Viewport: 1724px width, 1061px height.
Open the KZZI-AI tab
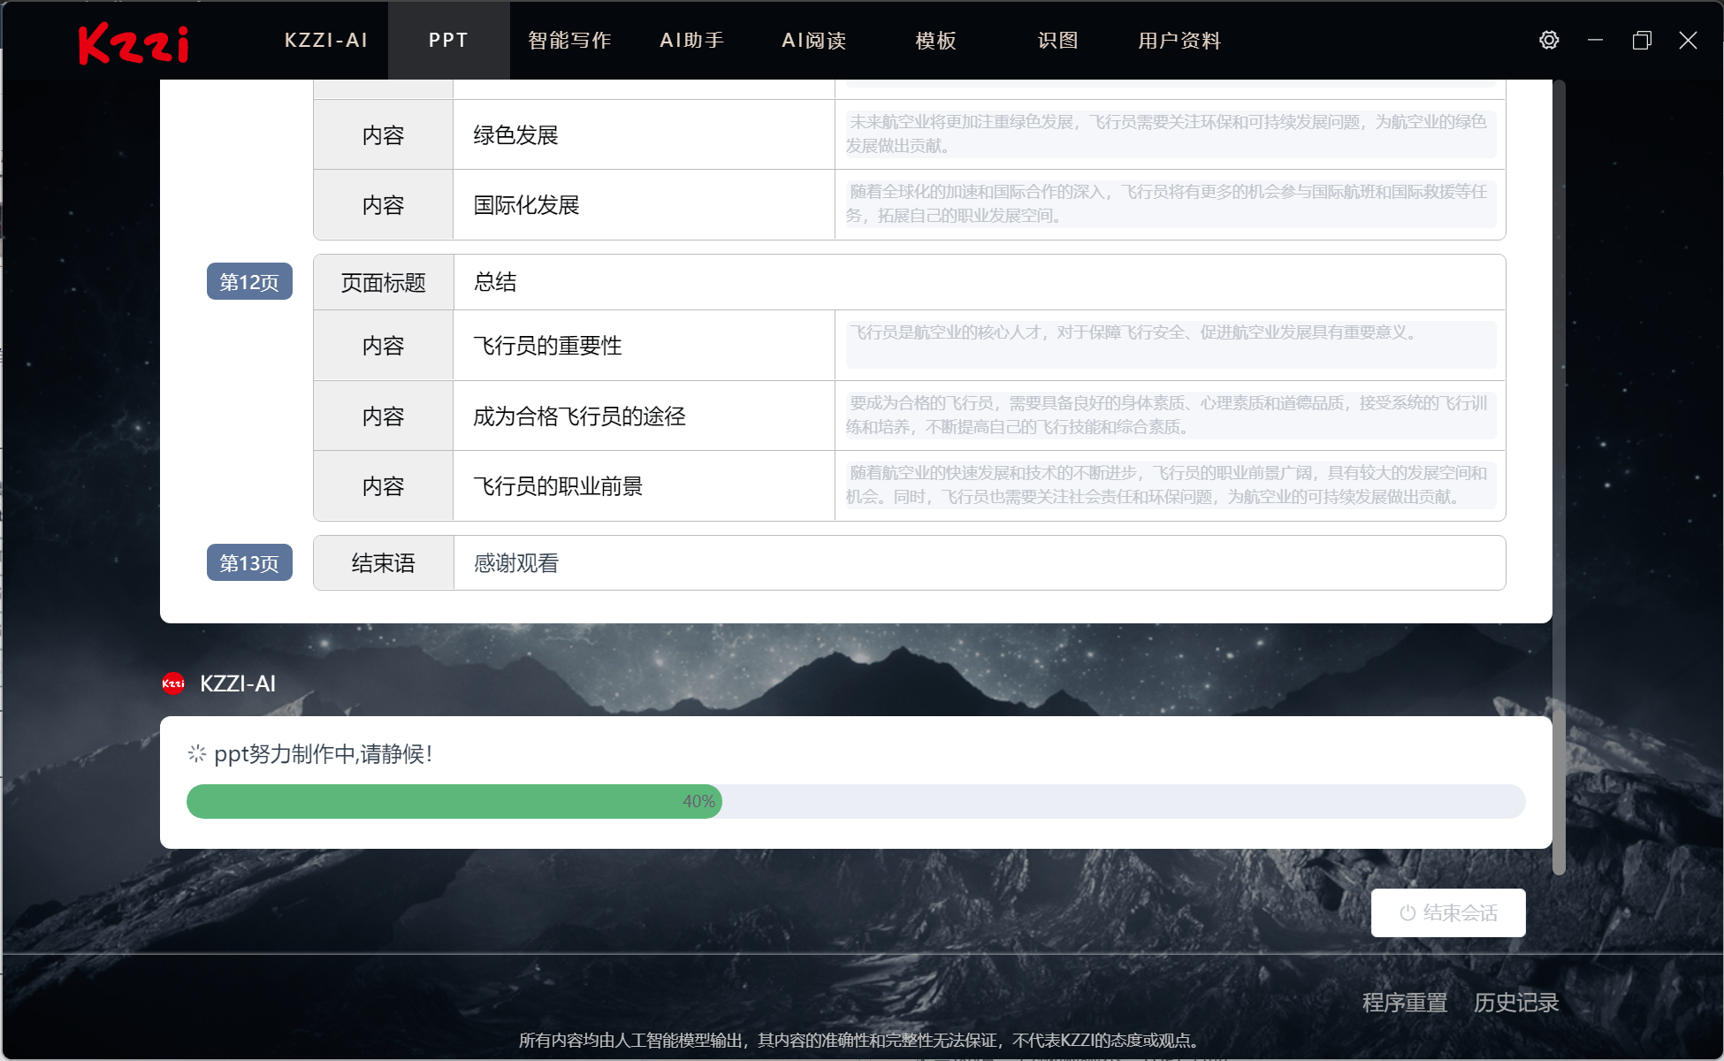326,40
